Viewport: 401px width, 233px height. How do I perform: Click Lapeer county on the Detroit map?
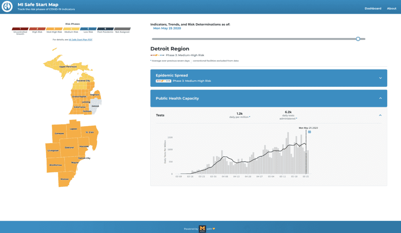point(73,129)
